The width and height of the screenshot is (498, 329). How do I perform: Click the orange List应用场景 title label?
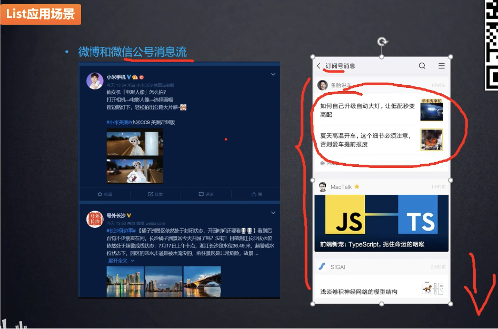click(x=41, y=14)
